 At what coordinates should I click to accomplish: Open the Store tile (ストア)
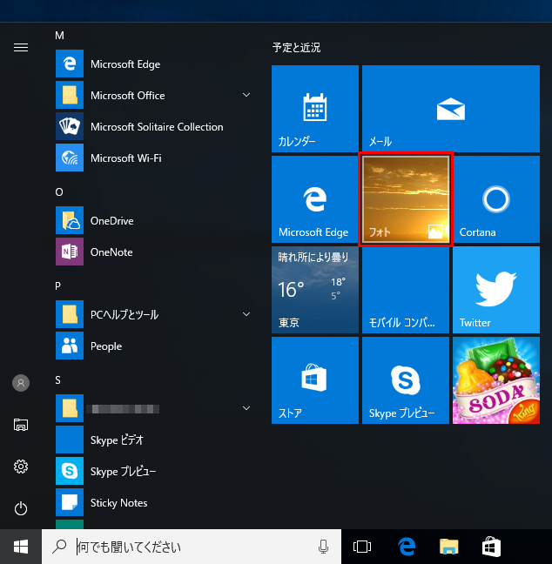point(314,380)
